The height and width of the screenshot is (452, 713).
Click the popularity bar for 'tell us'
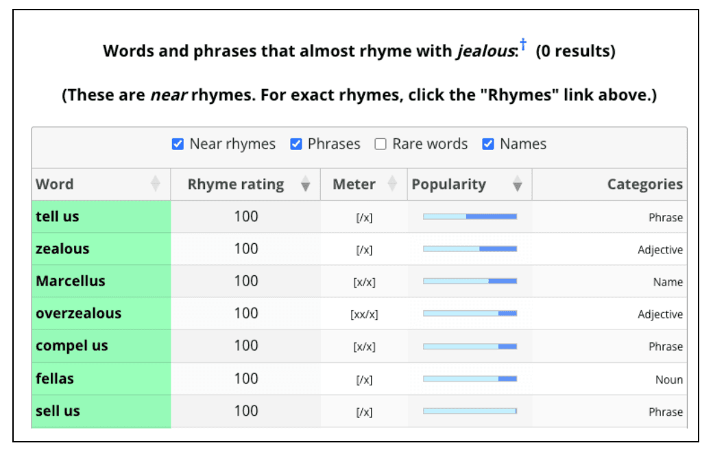coord(470,216)
